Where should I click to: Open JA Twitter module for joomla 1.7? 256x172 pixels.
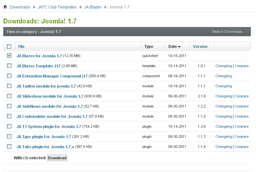click(x=46, y=86)
